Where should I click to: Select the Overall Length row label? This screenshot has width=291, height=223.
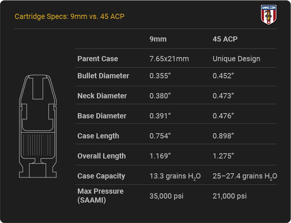pos(102,156)
